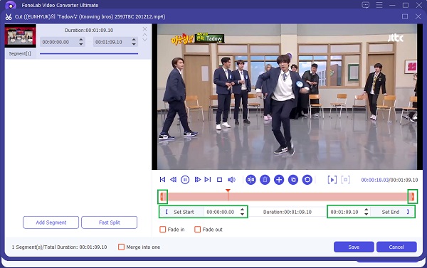Click the Set End button
427x268 pixels.
click(x=392, y=212)
